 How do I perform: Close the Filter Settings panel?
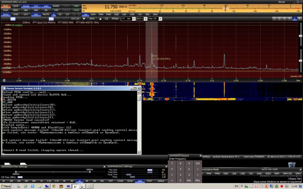click(x=104, y=166)
